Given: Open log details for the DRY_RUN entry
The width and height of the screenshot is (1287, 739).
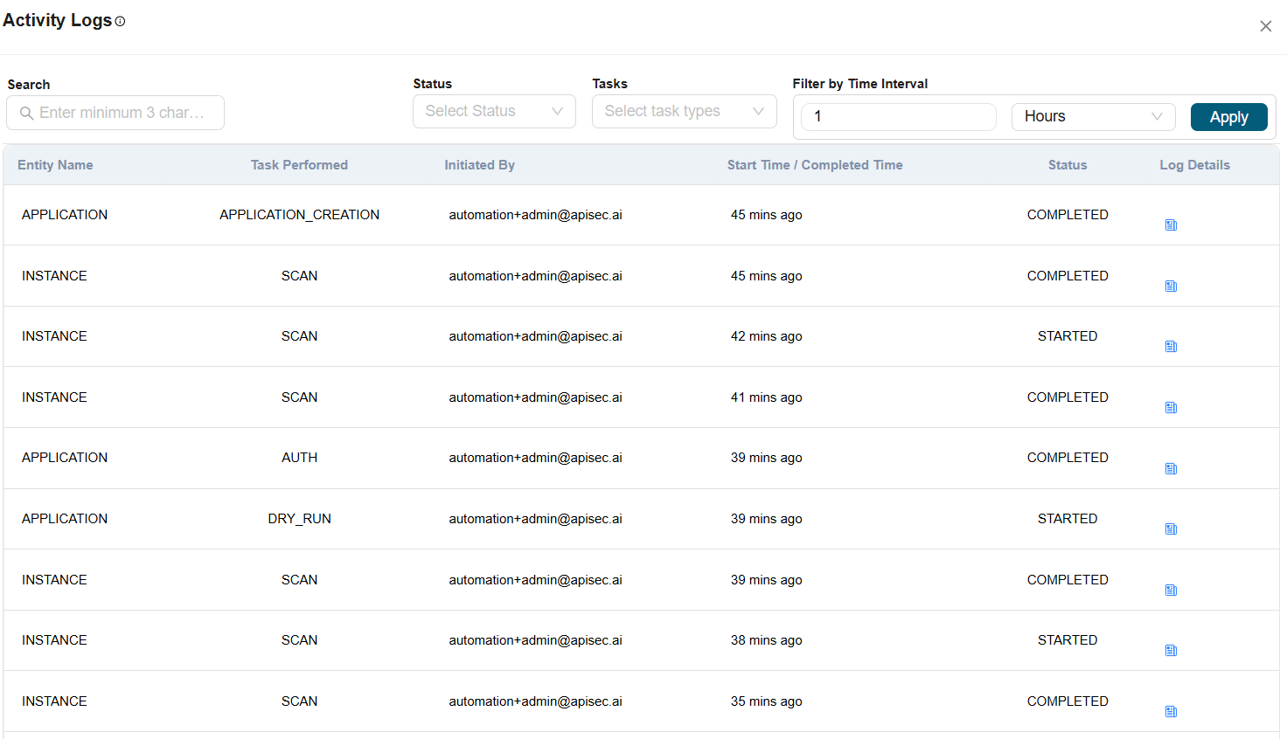Looking at the screenshot, I should [1171, 528].
